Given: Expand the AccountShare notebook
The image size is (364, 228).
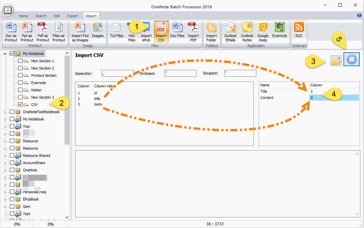Looking at the screenshot, I should point(5,163).
